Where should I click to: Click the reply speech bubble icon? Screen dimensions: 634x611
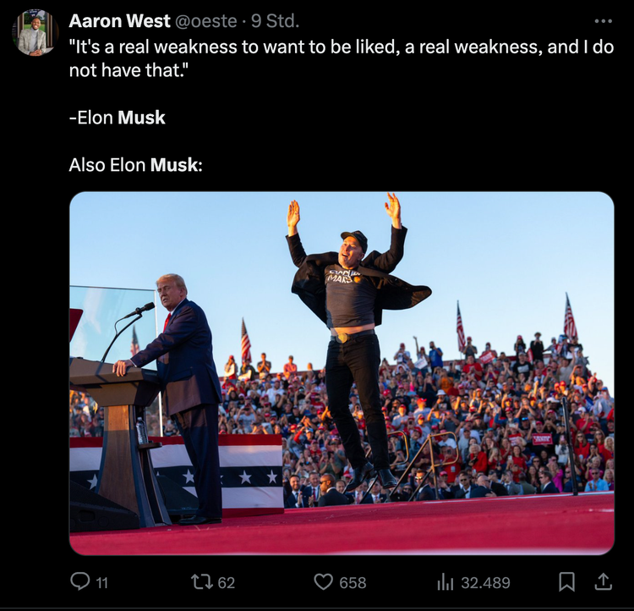(79, 581)
